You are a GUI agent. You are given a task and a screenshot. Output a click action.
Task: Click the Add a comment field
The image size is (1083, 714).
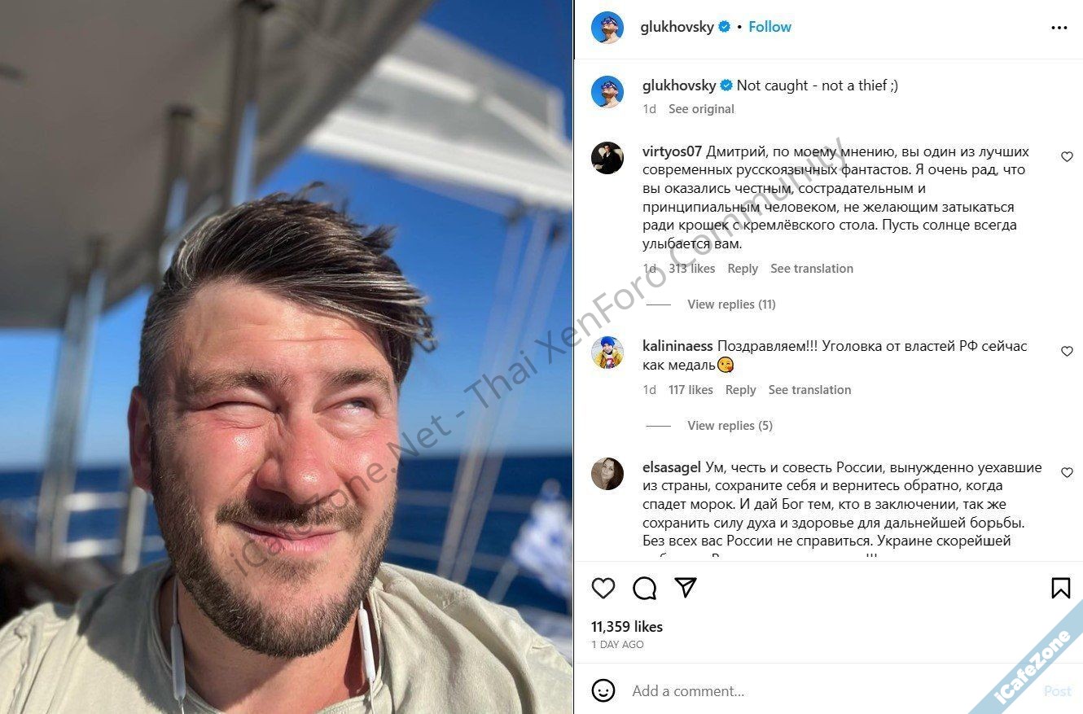point(831,691)
